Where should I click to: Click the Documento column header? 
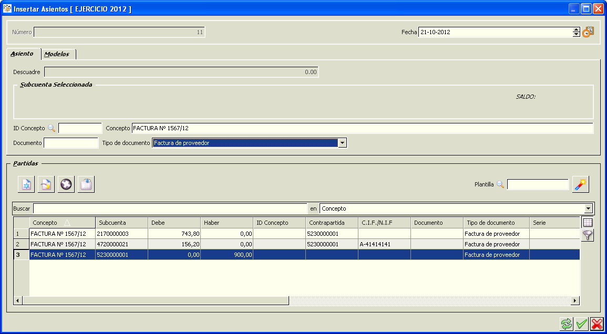437,223
